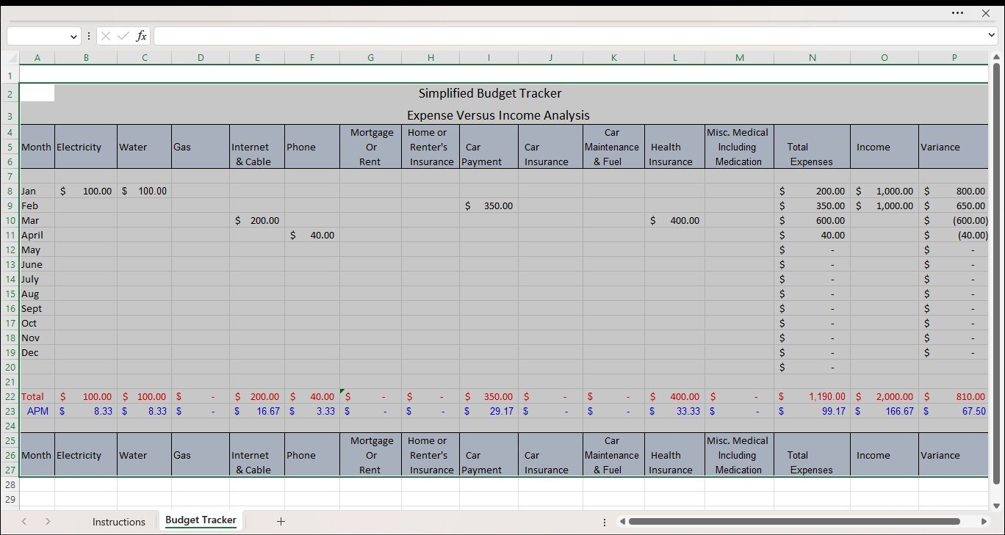The height and width of the screenshot is (535, 1005).
Task: Click the Jan Water cell with $ 100.00
Action: tap(144, 191)
